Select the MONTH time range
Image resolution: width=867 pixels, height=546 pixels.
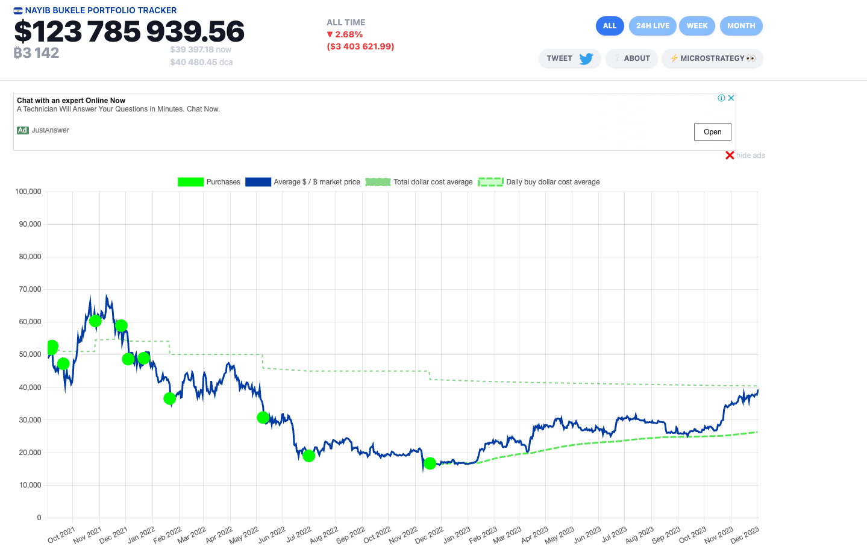[741, 26]
